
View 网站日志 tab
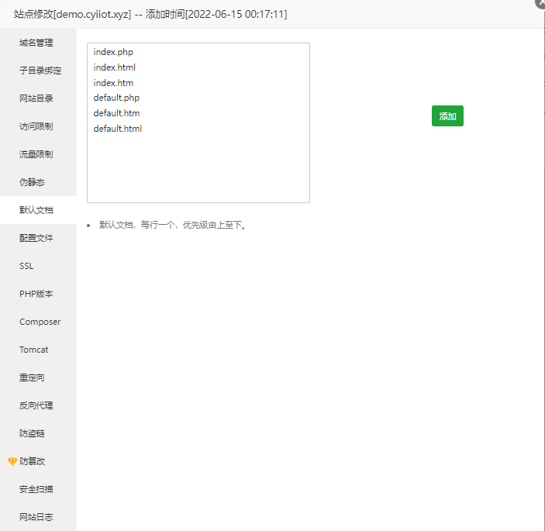tap(36, 517)
